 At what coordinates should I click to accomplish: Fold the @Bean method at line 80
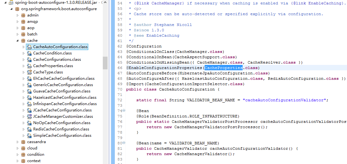[x=124, y=143]
